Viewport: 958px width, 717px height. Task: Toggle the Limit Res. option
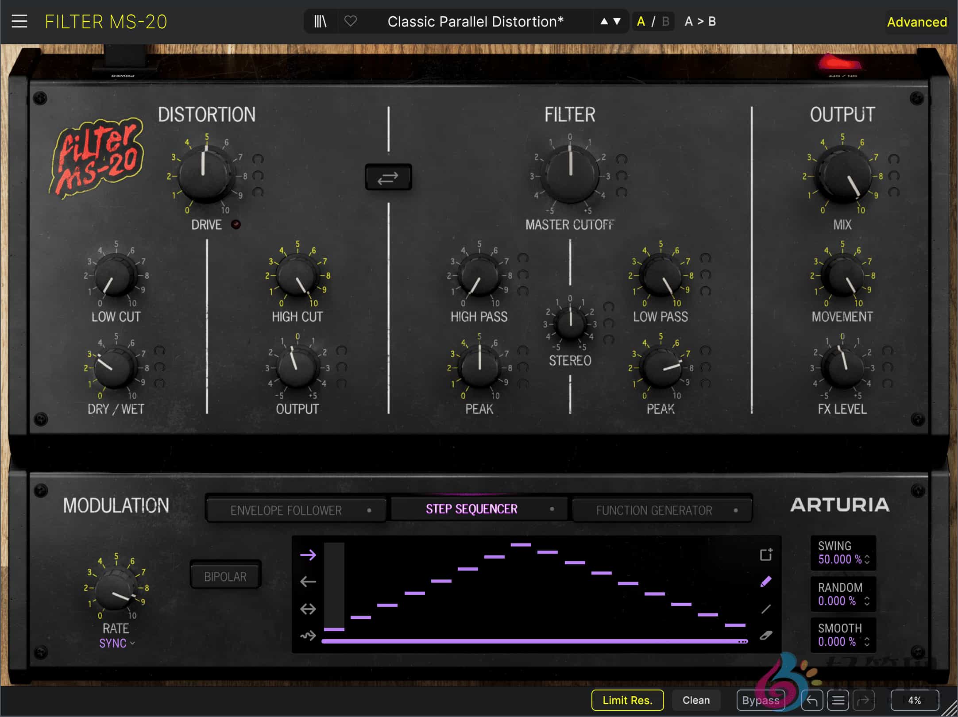pyautogui.click(x=627, y=700)
